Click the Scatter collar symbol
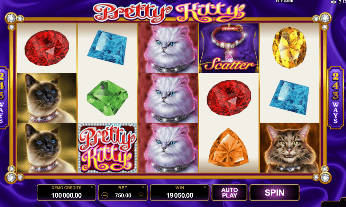The height and width of the screenshot is (207, 346). tap(229, 48)
